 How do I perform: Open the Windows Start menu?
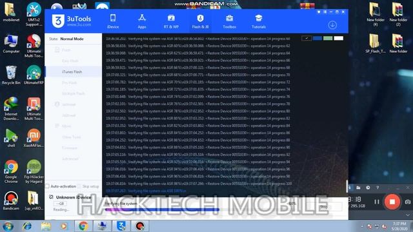(x=8, y=226)
